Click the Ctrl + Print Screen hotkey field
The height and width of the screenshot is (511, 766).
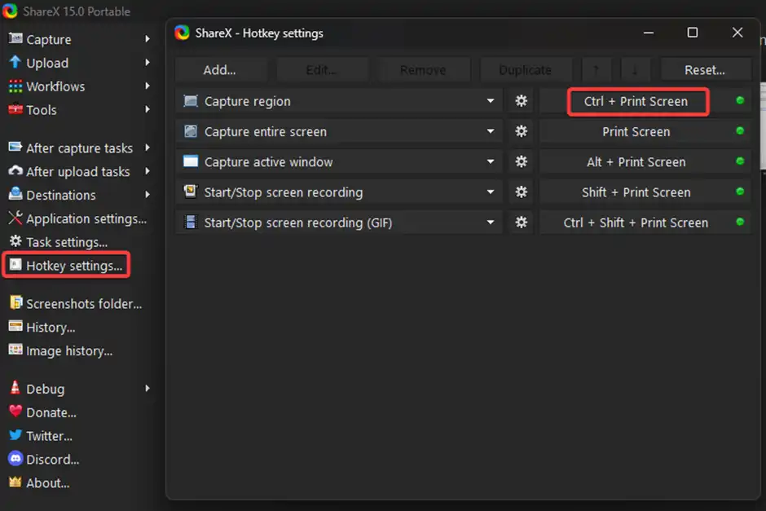coord(637,101)
